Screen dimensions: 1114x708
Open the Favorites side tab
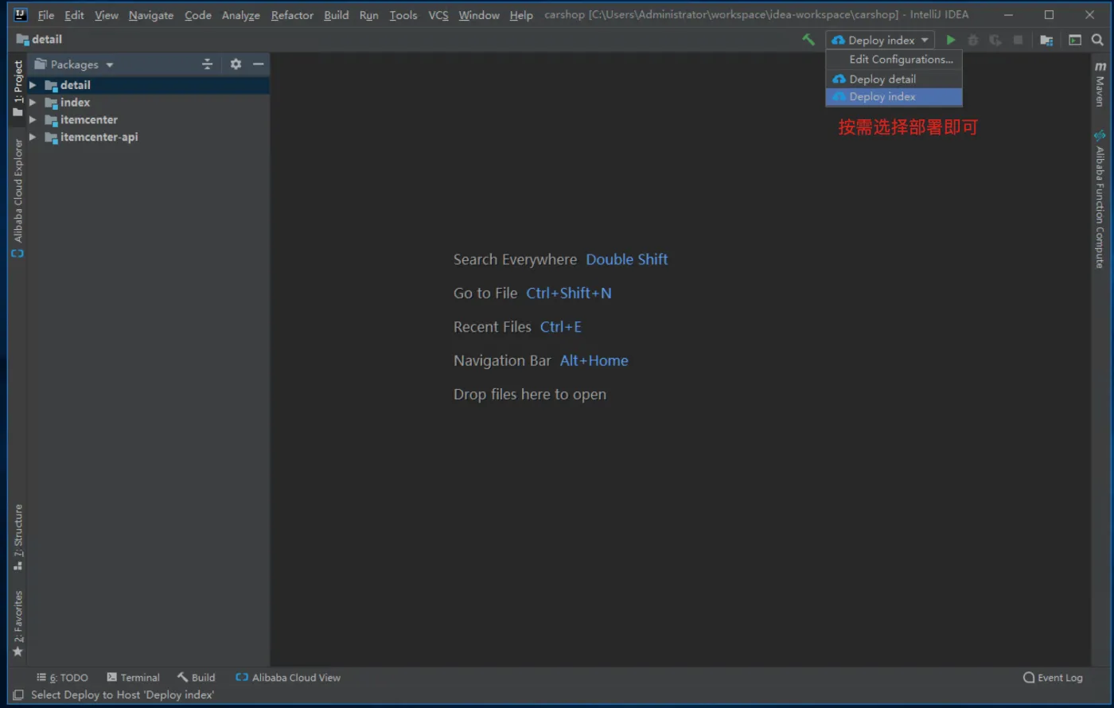[18, 623]
